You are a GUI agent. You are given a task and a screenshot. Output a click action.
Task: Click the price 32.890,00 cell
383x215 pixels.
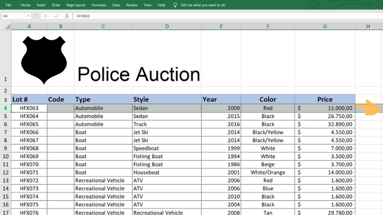(325, 124)
